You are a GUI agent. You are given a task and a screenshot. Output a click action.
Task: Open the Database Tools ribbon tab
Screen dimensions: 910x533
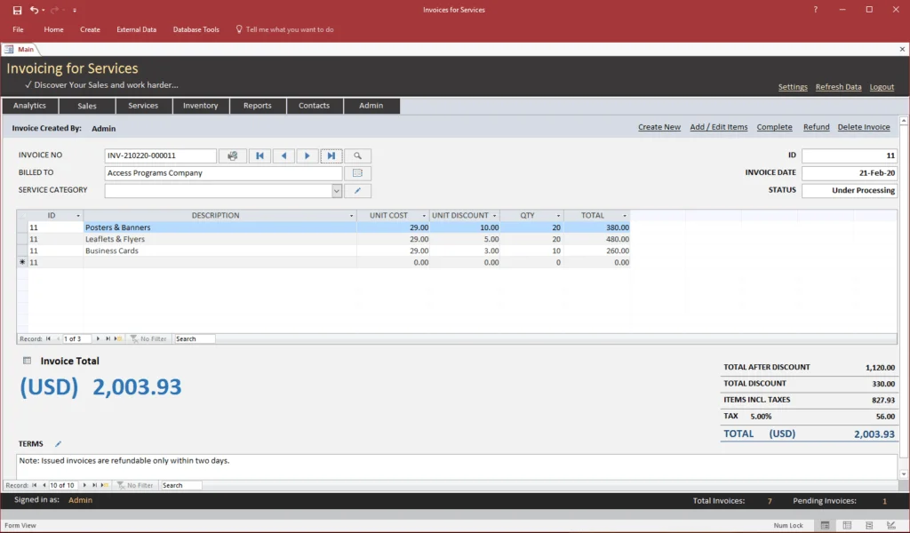(196, 29)
